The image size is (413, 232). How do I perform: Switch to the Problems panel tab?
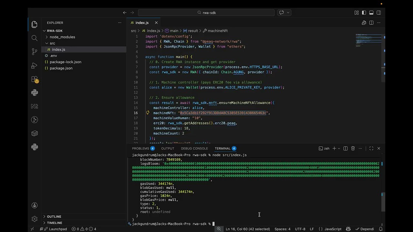(x=143, y=148)
